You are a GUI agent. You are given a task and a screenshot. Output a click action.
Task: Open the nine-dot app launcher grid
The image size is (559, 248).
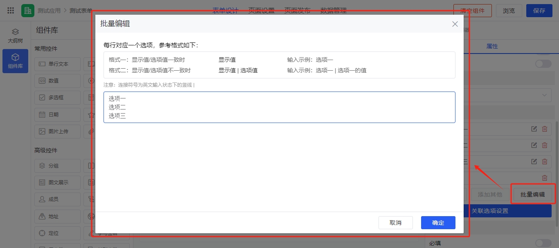point(11,11)
